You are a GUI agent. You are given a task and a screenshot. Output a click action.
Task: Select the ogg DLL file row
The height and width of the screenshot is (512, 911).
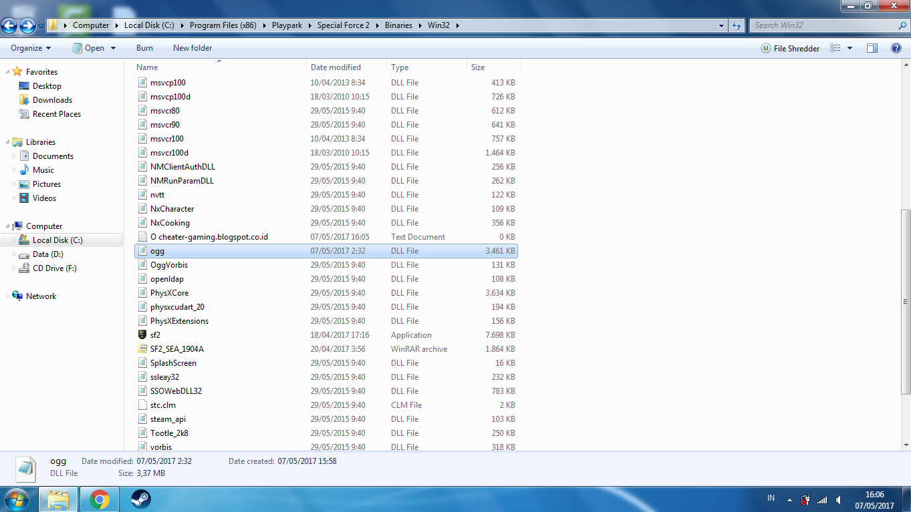tap(326, 251)
